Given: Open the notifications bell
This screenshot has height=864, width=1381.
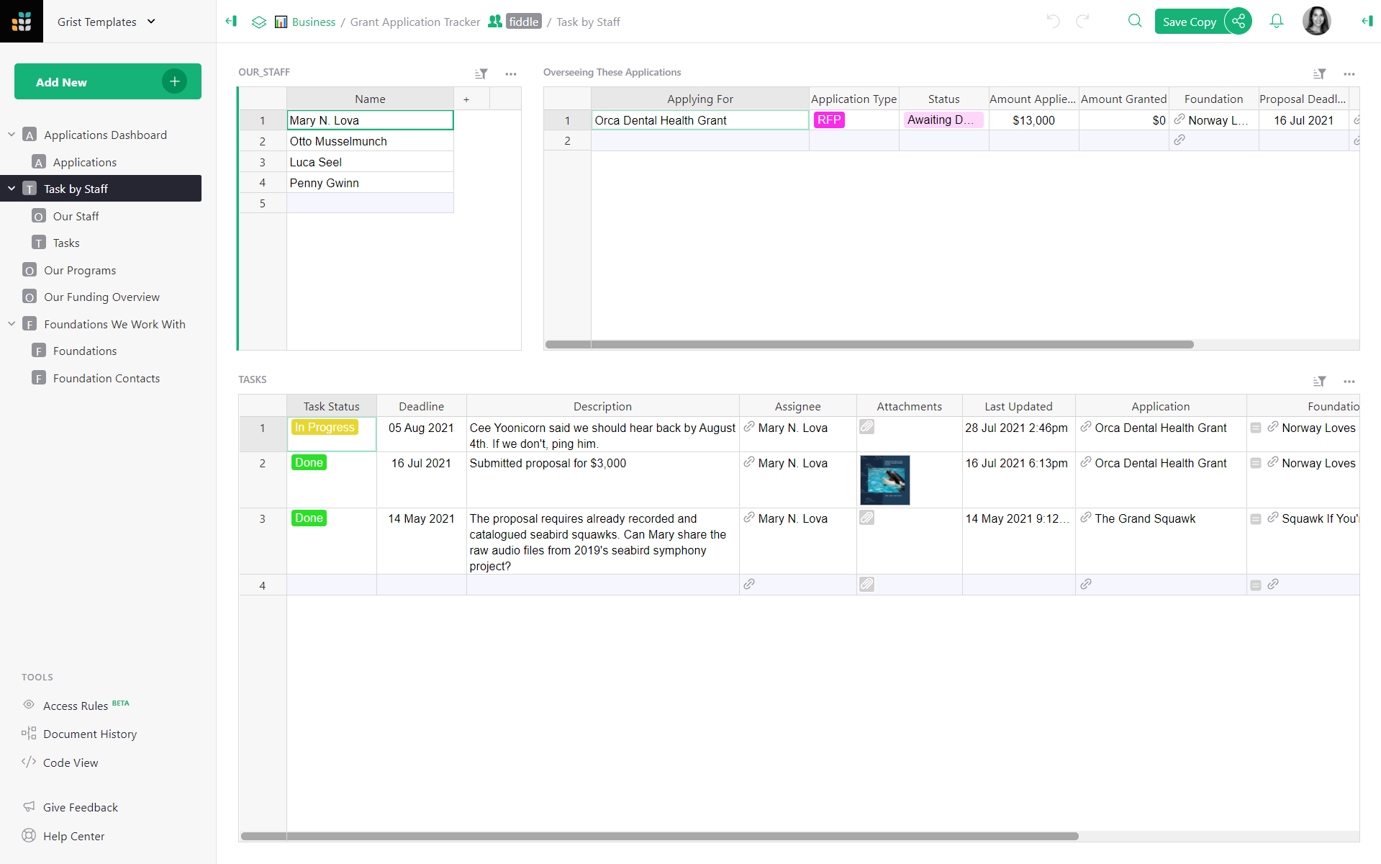Looking at the screenshot, I should pyautogui.click(x=1276, y=22).
